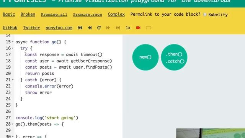Click line number 26 in the gutter
Viewport: 245px width, 138px height.
[8, 112]
